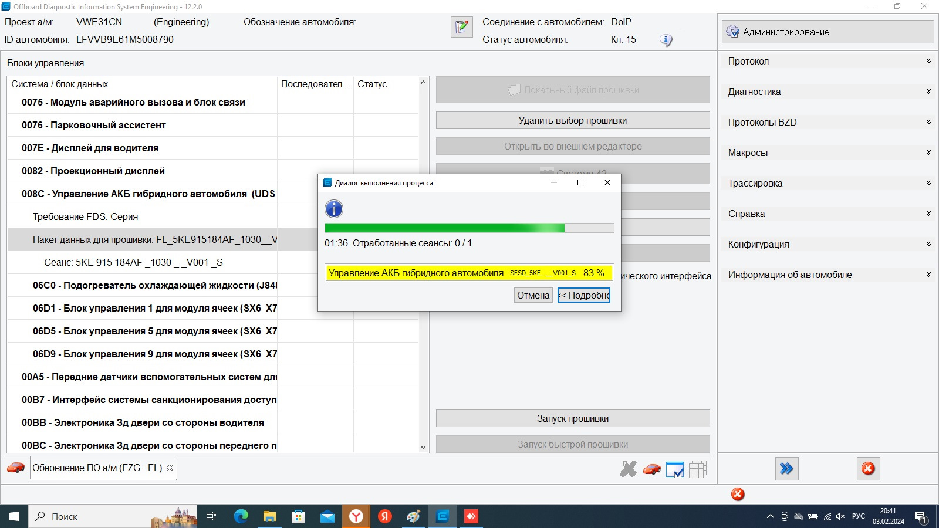Click the grid table icon in bottom toolbar
Image resolution: width=939 pixels, height=528 pixels.
click(x=698, y=469)
